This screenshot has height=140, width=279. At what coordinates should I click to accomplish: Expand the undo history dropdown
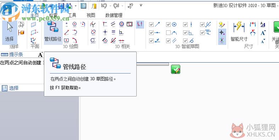click(110, 6)
